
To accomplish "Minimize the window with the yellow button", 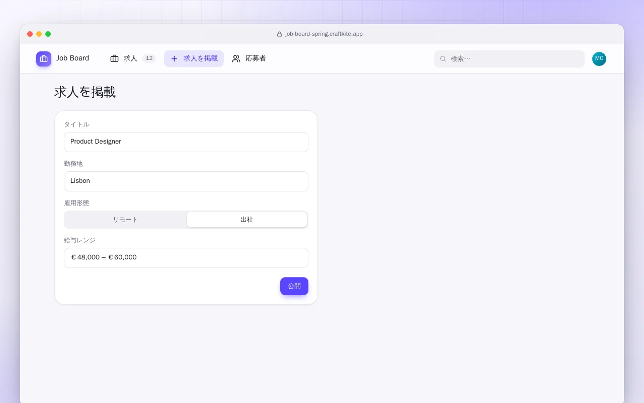I will click(39, 34).
